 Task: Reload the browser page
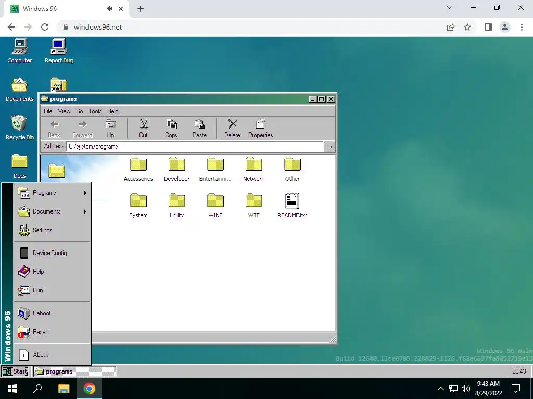pos(45,27)
